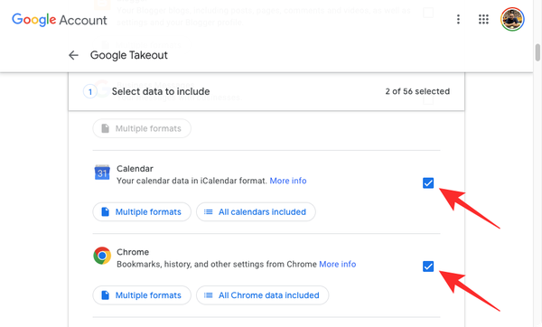Click the 2 of 56 selected text
This screenshot has height=327, width=542.
[x=417, y=91]
